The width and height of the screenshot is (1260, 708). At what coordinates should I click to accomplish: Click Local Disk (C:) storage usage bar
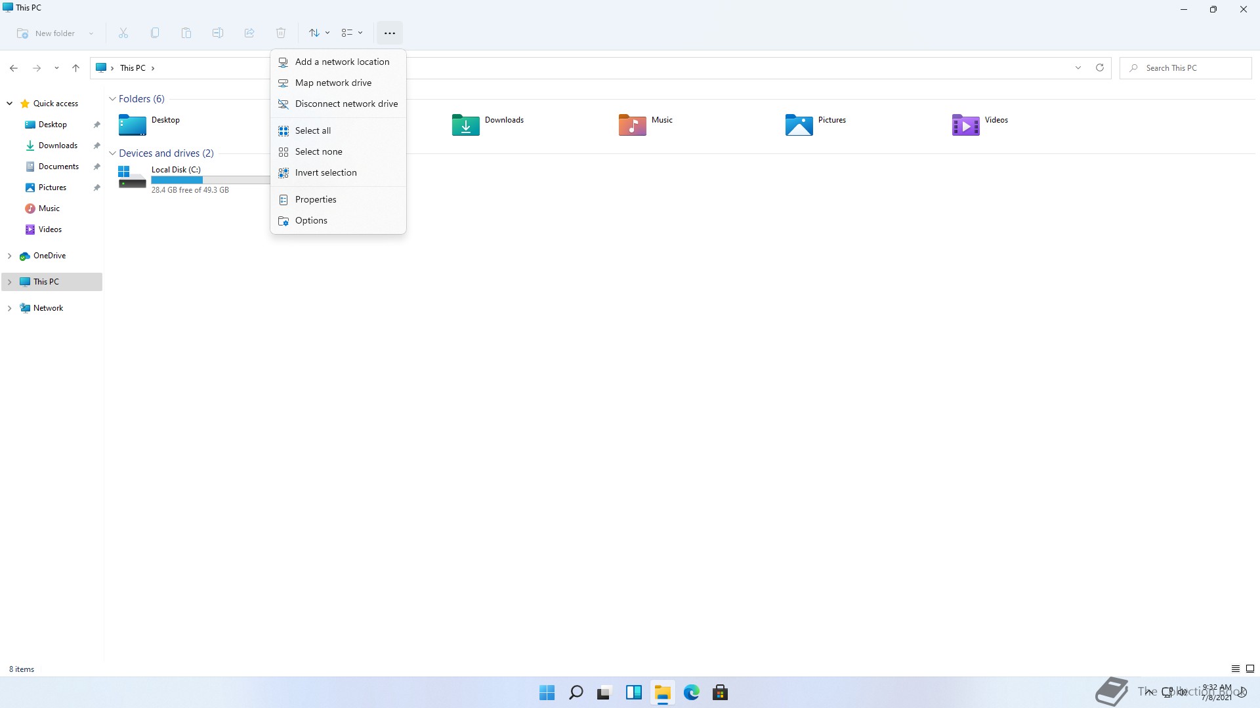(210, 180)
